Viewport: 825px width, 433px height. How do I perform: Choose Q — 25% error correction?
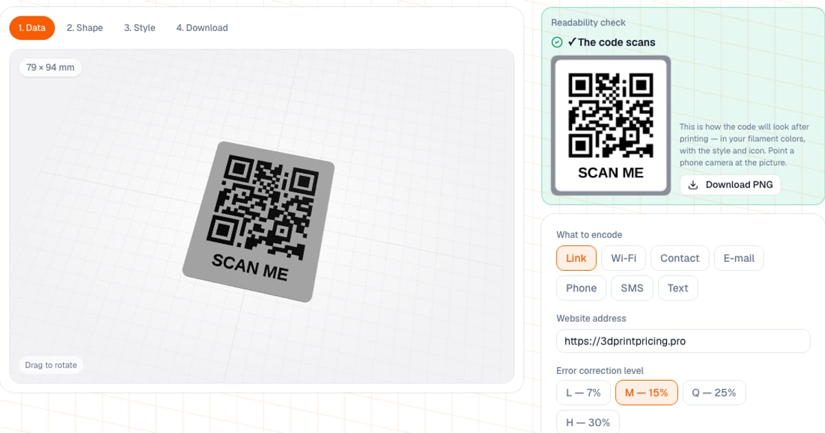(x=714, y=393)
